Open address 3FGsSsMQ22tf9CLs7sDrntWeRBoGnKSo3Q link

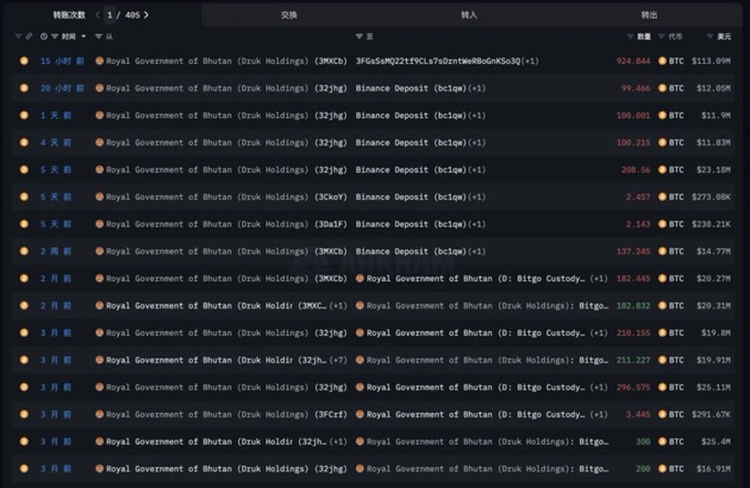point(438,61)
